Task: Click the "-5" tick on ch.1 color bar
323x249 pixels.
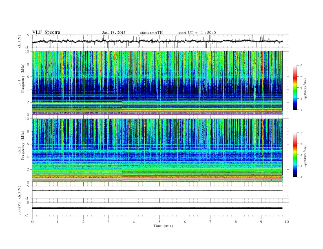Action: 301,87
